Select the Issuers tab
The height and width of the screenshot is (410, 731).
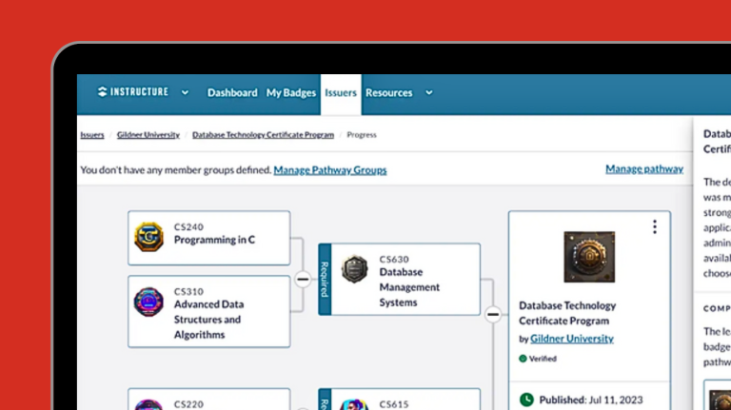click(341, 92)
